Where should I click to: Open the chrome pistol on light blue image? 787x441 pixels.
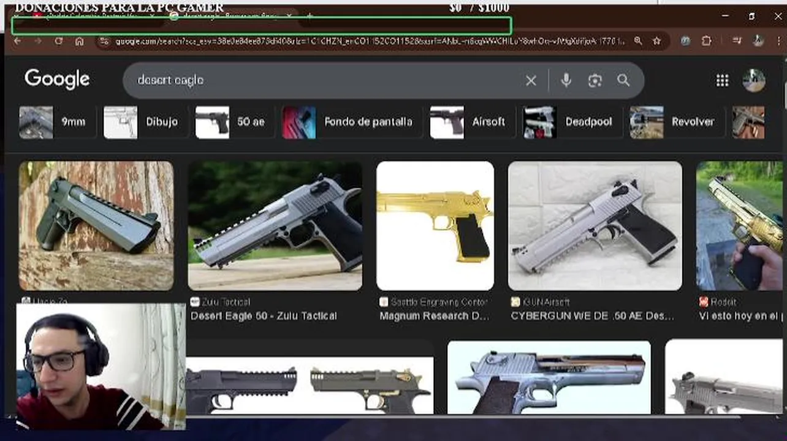click(x=549, y=378)
